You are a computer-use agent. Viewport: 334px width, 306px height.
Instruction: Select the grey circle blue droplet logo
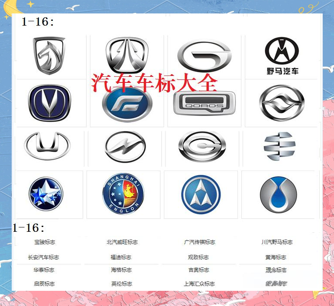click(278, 194)
